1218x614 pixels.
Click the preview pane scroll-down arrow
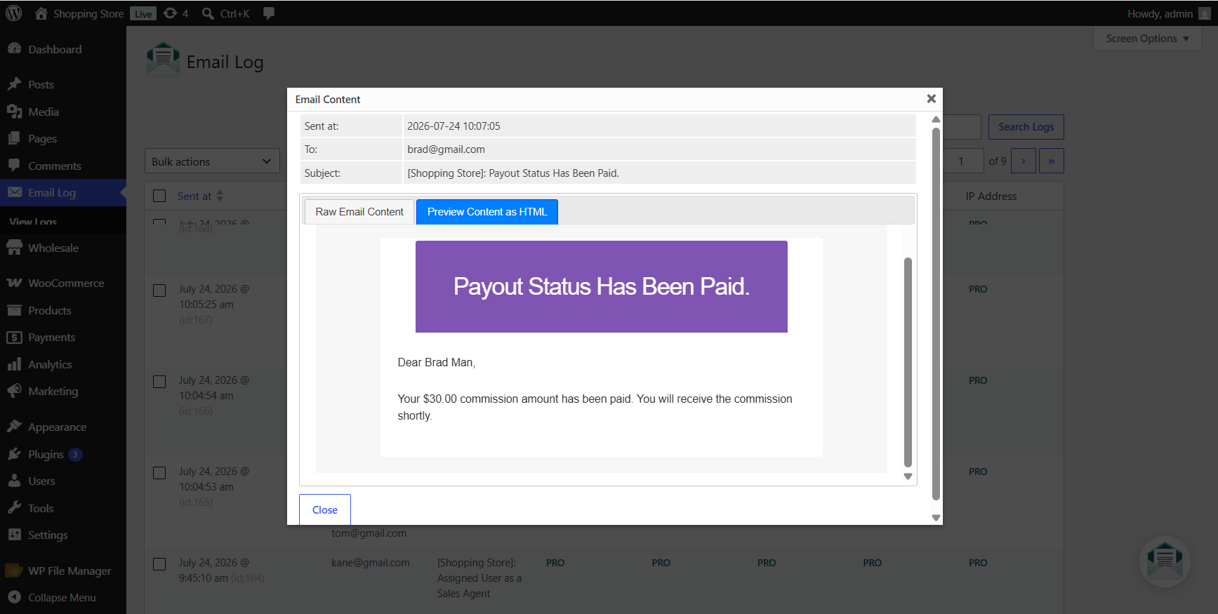point(908,476)
